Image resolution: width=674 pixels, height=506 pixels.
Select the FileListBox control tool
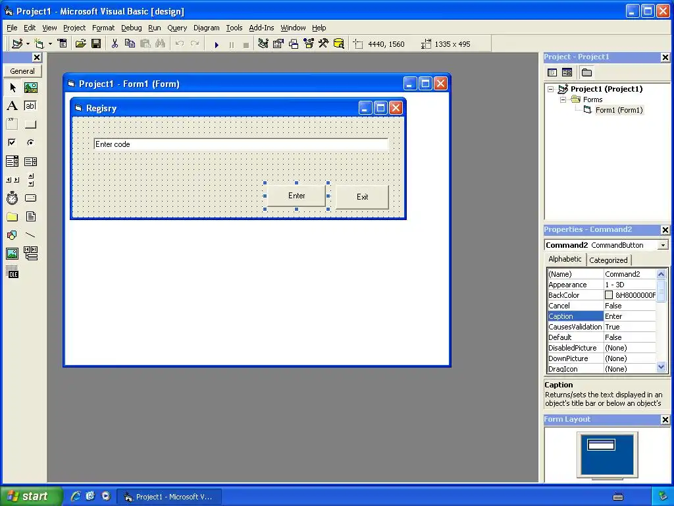pyautogui.click(x=30, y=216)
